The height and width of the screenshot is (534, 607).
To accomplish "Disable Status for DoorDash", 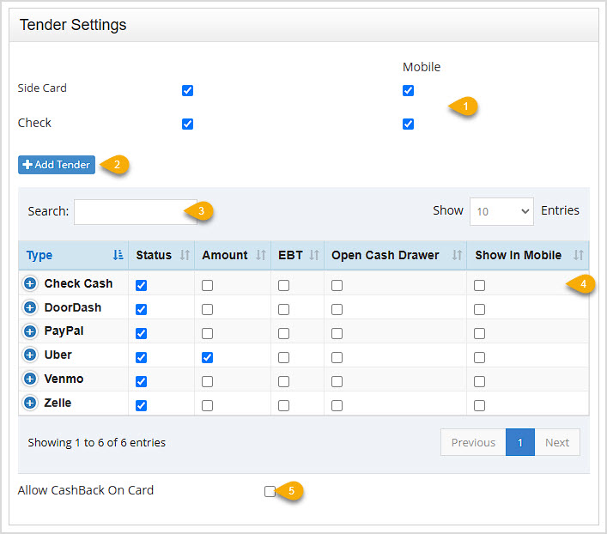I will (142, 309).
